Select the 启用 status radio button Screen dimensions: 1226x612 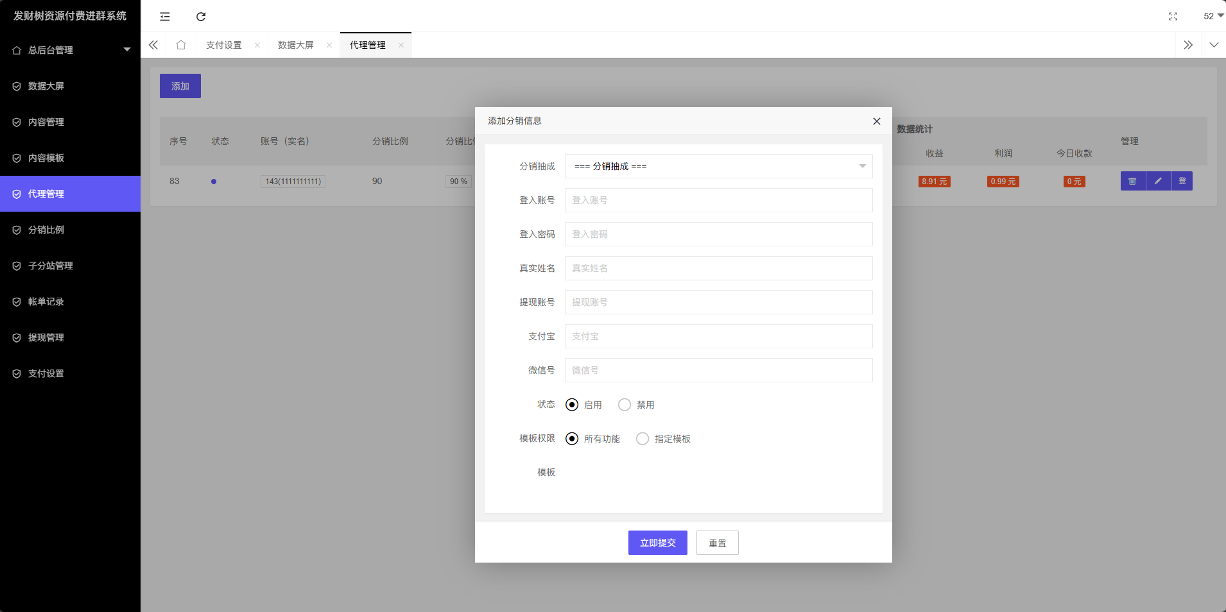pyautogui.click(x=572, y=405)
